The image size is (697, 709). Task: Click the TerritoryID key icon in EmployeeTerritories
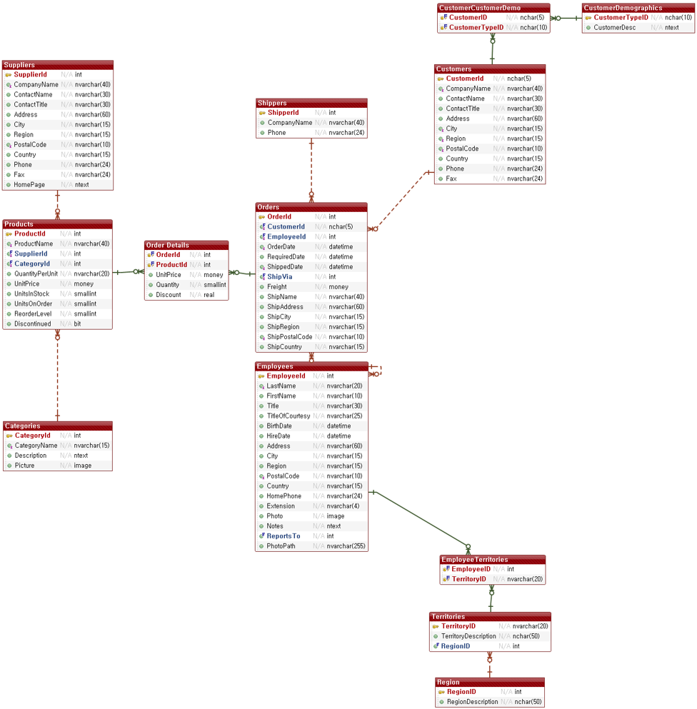[x=444, y=579]
